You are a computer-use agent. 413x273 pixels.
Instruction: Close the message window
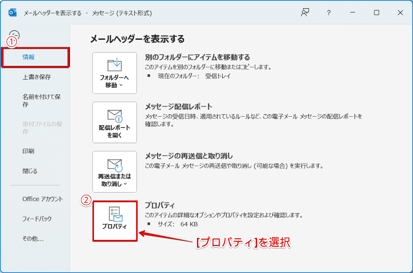tap(400, 12)
